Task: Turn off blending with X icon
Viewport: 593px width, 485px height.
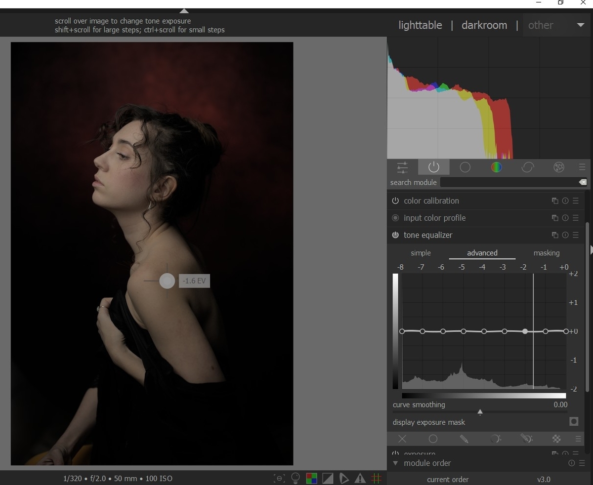Action: click(402, 439)
